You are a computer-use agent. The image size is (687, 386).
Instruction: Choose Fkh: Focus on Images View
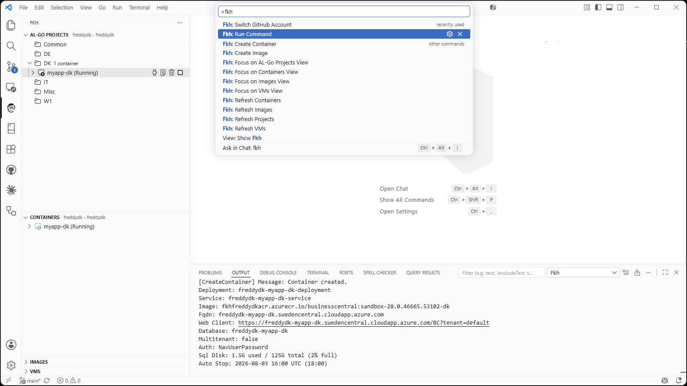(x=344, y=81)
